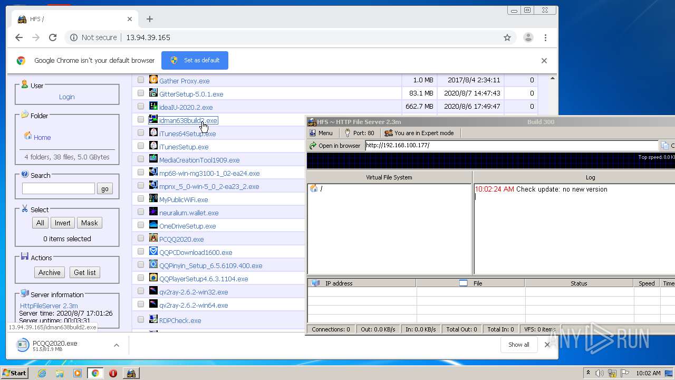Click Archive action button
Screen dimensions: 675x380
tap(50, 272)
